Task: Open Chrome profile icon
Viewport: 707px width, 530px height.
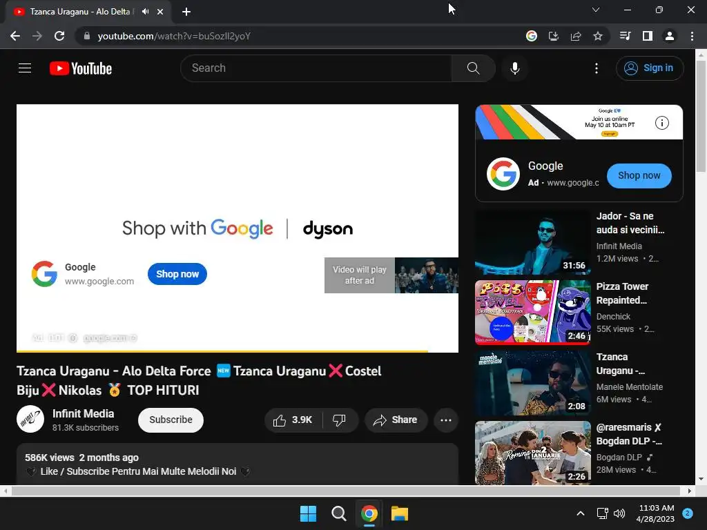Action: coord(670,36)
